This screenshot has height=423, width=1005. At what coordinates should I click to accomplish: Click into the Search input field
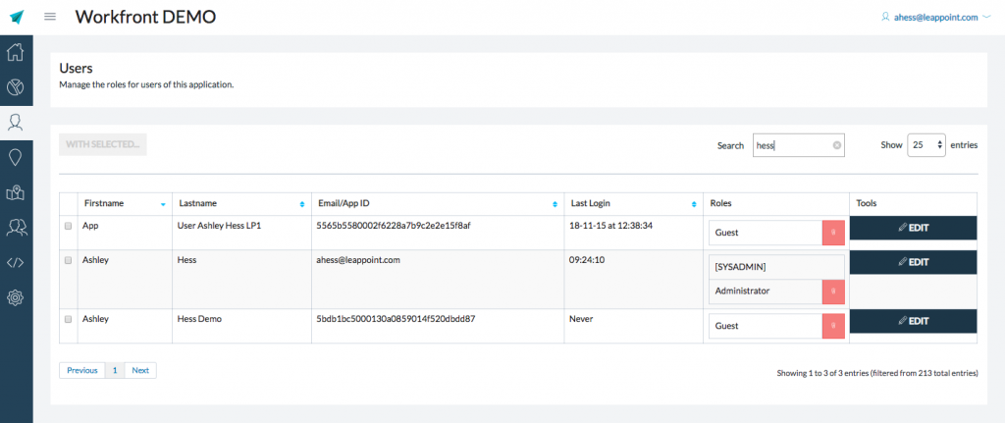pos(790,145)
